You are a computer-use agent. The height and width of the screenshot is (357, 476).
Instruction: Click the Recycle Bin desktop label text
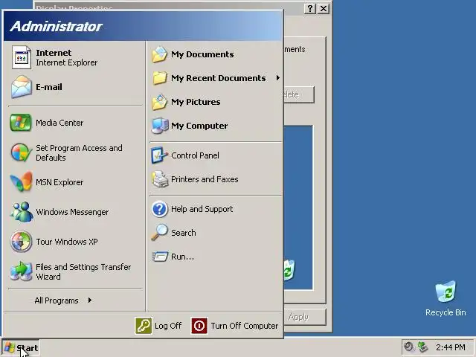click(446, 312)
